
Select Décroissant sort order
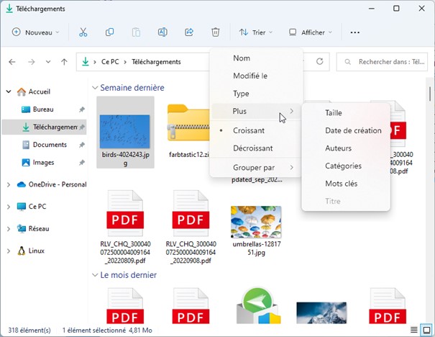pyautogui.click(x=252, y=148)
